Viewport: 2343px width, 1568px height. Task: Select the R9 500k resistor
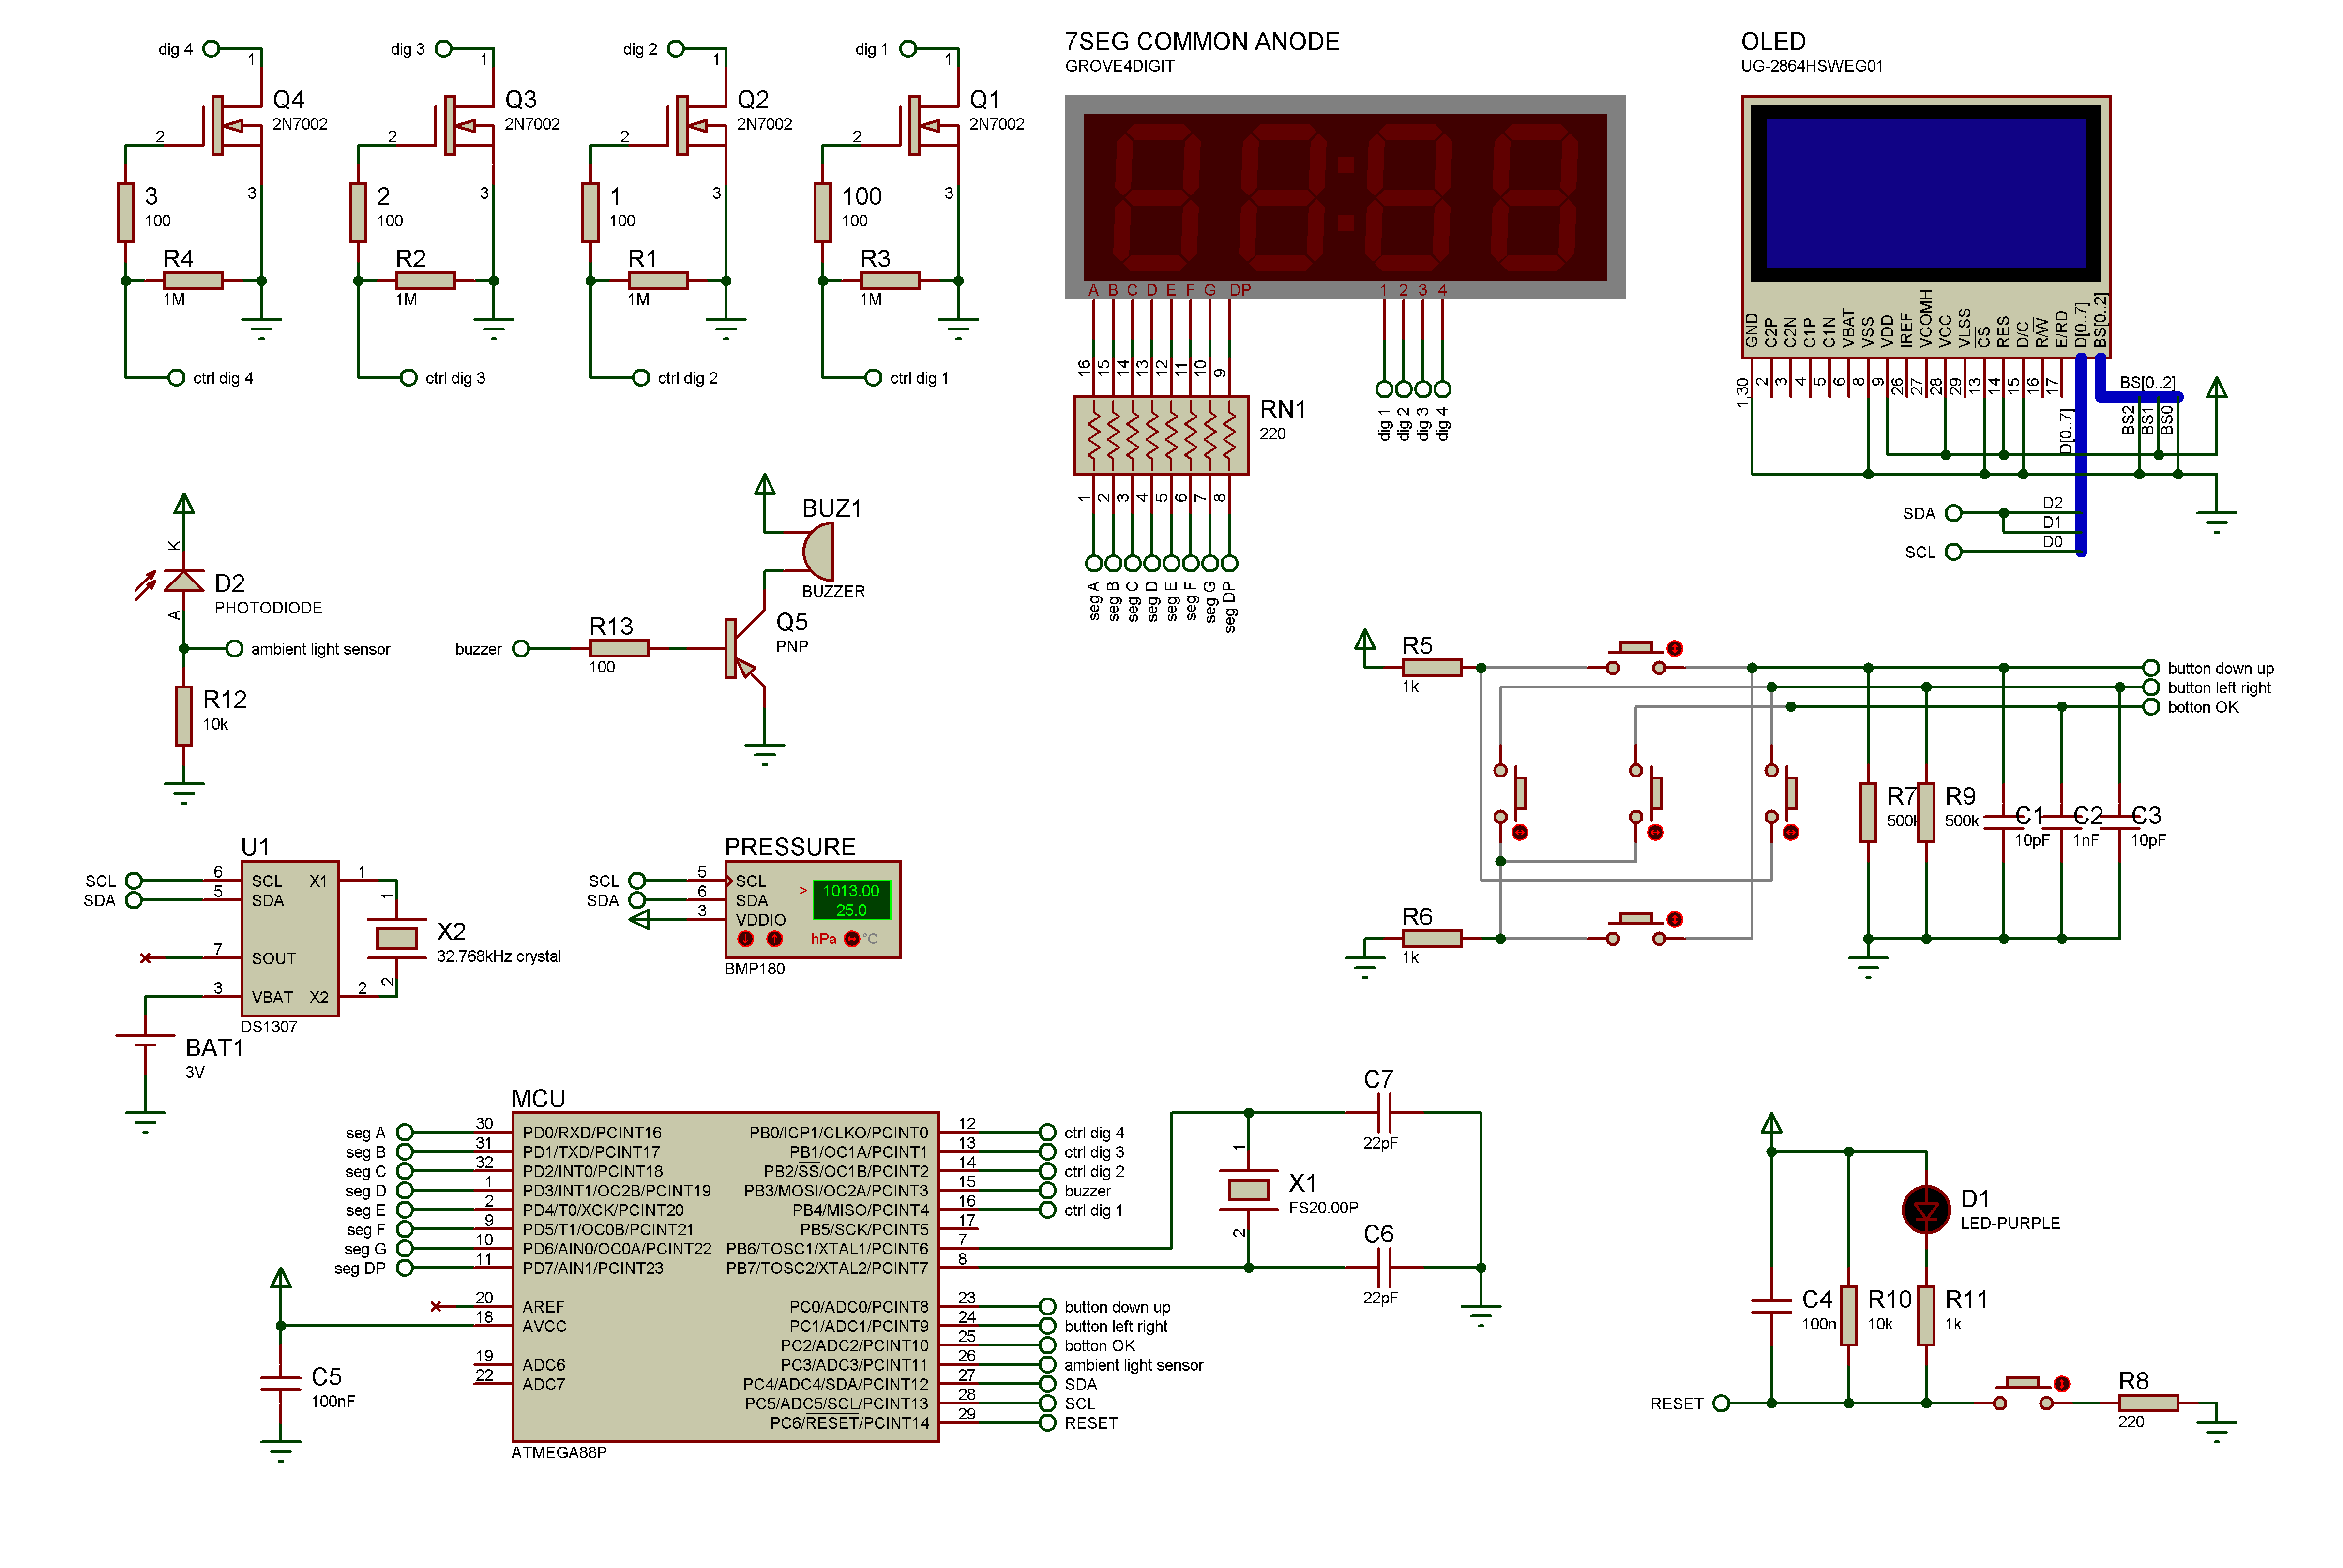tap(1926, 812)
